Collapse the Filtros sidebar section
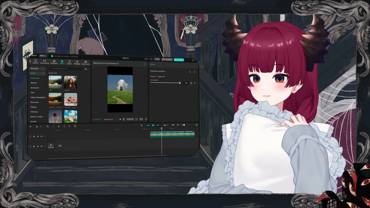Image resolution: width=370 pixels, height=208 pixels. click(x=44, y=74)
